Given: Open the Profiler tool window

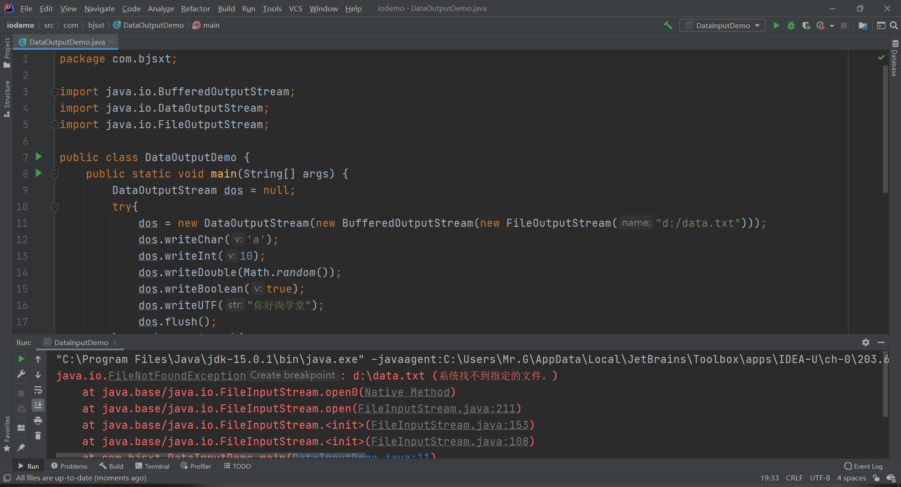Looking at the screenshot, I should tap(196, 466).
